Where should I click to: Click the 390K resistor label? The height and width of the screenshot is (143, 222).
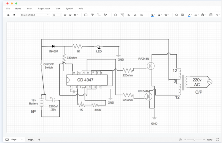[x=98, y=110]
